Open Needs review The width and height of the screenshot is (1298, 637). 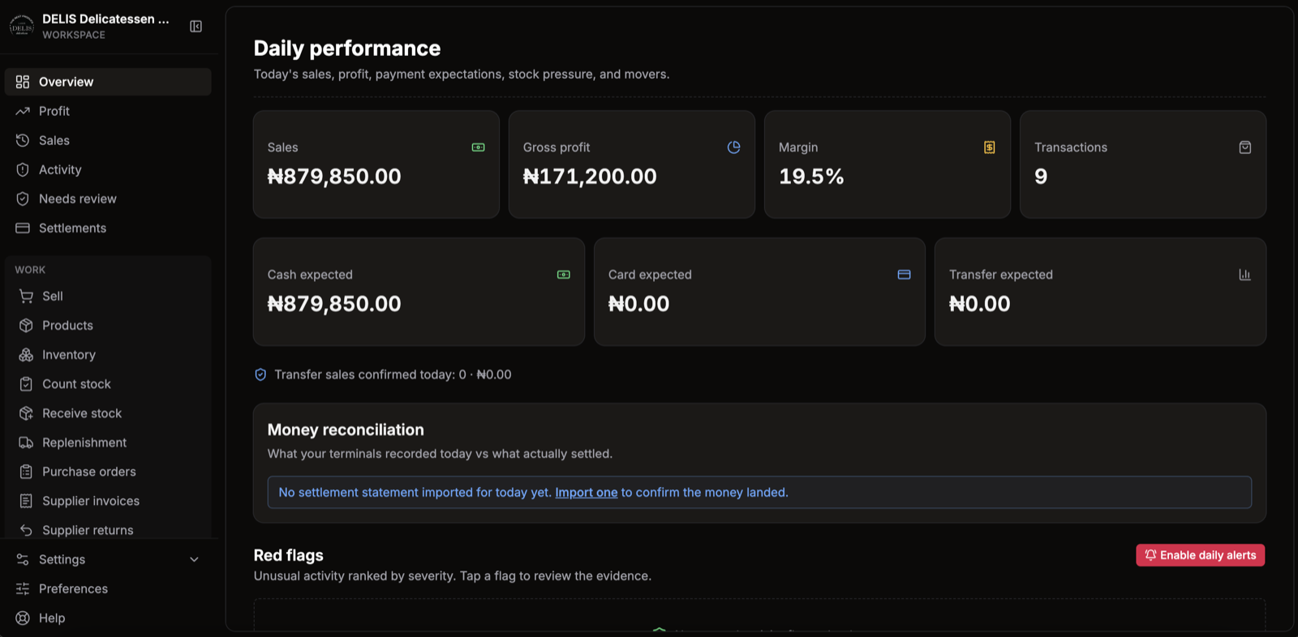108,199
